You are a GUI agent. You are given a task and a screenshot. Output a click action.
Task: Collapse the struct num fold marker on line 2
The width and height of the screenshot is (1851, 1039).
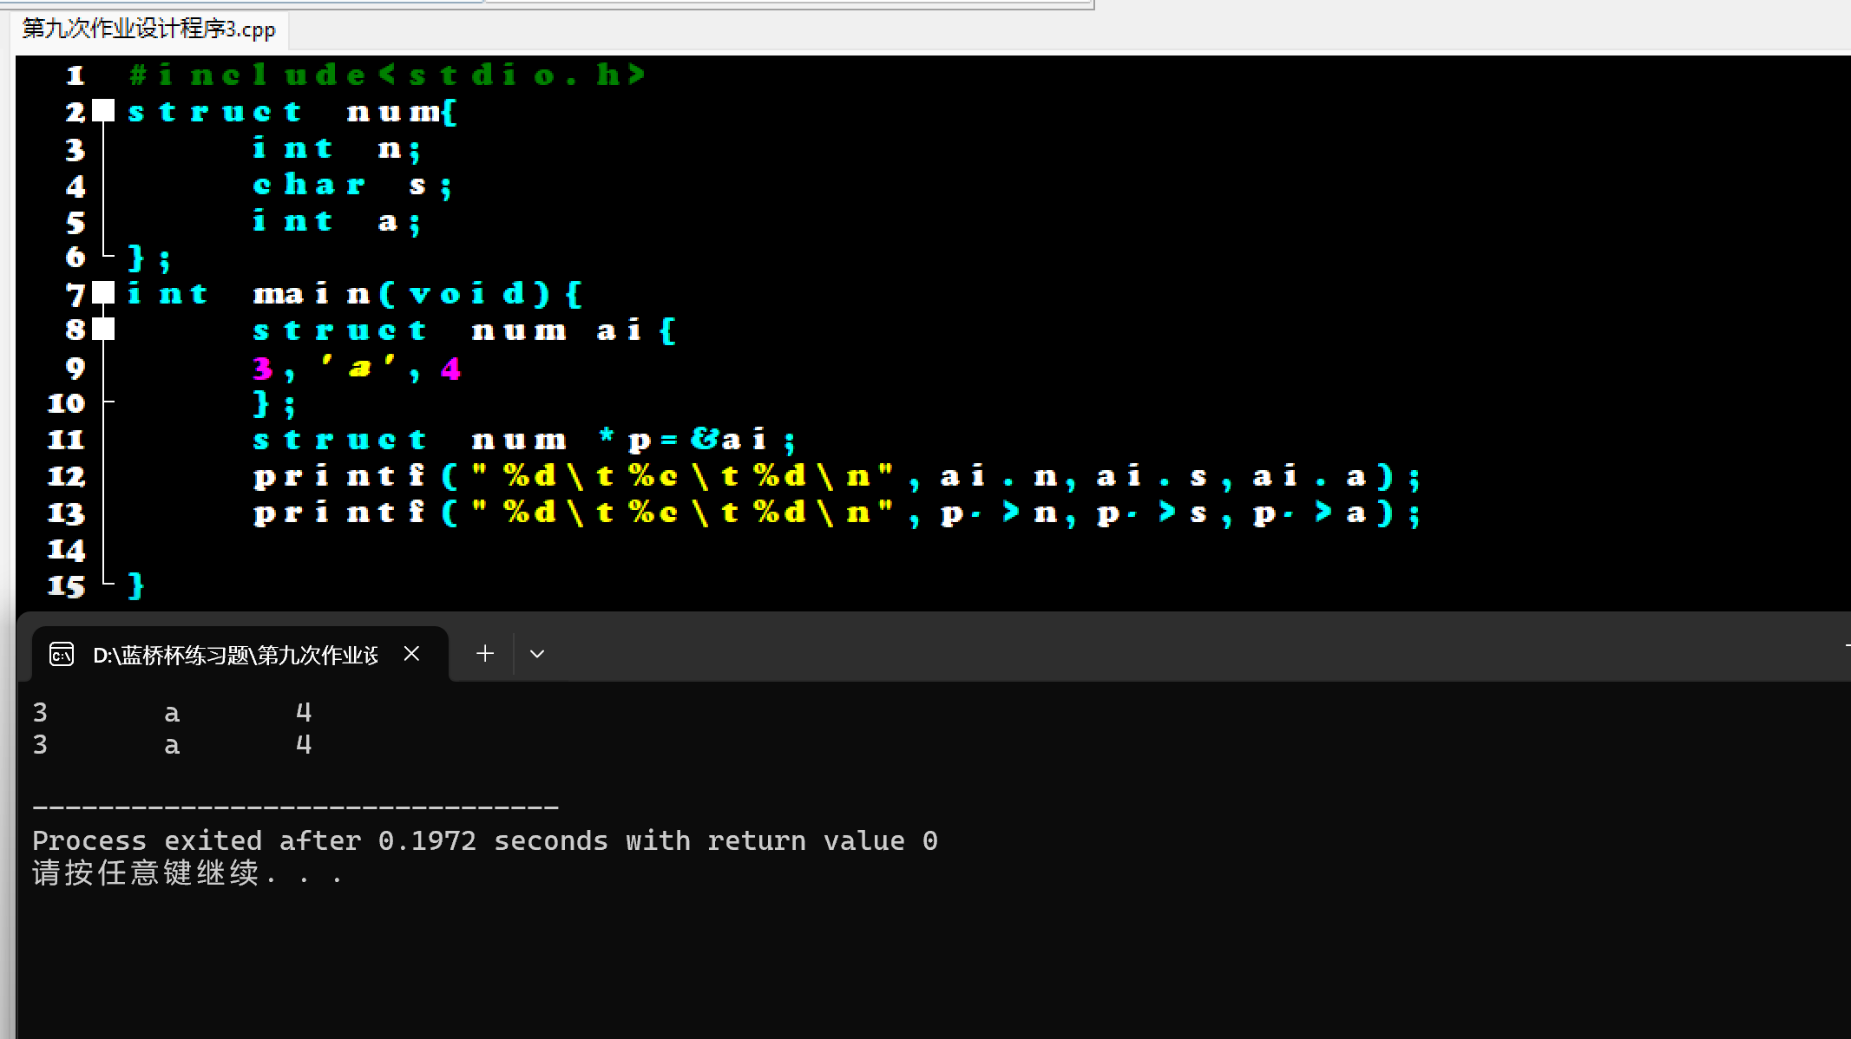(x=104, y=111)
